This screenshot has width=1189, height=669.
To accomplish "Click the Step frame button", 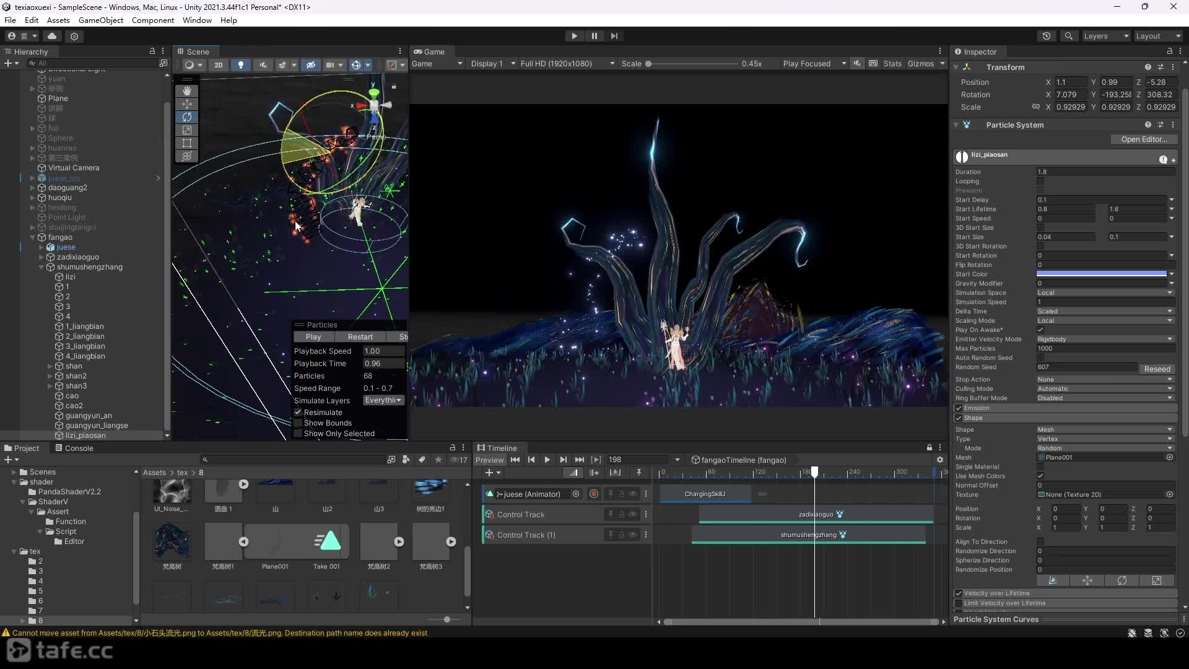I will tap(614, 36).
